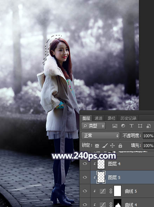Click the pixel layer filter icon

click(115, 126)
